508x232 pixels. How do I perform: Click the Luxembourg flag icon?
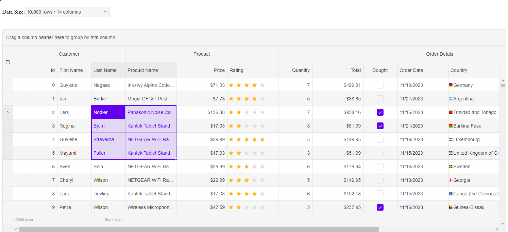(451, 140)
